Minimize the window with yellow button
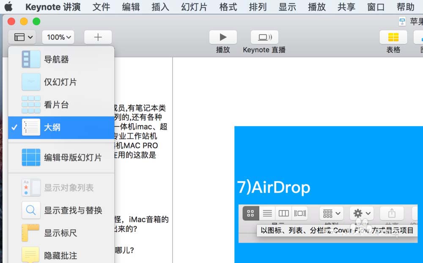This screenshot has height=263, width=423. 24,21
